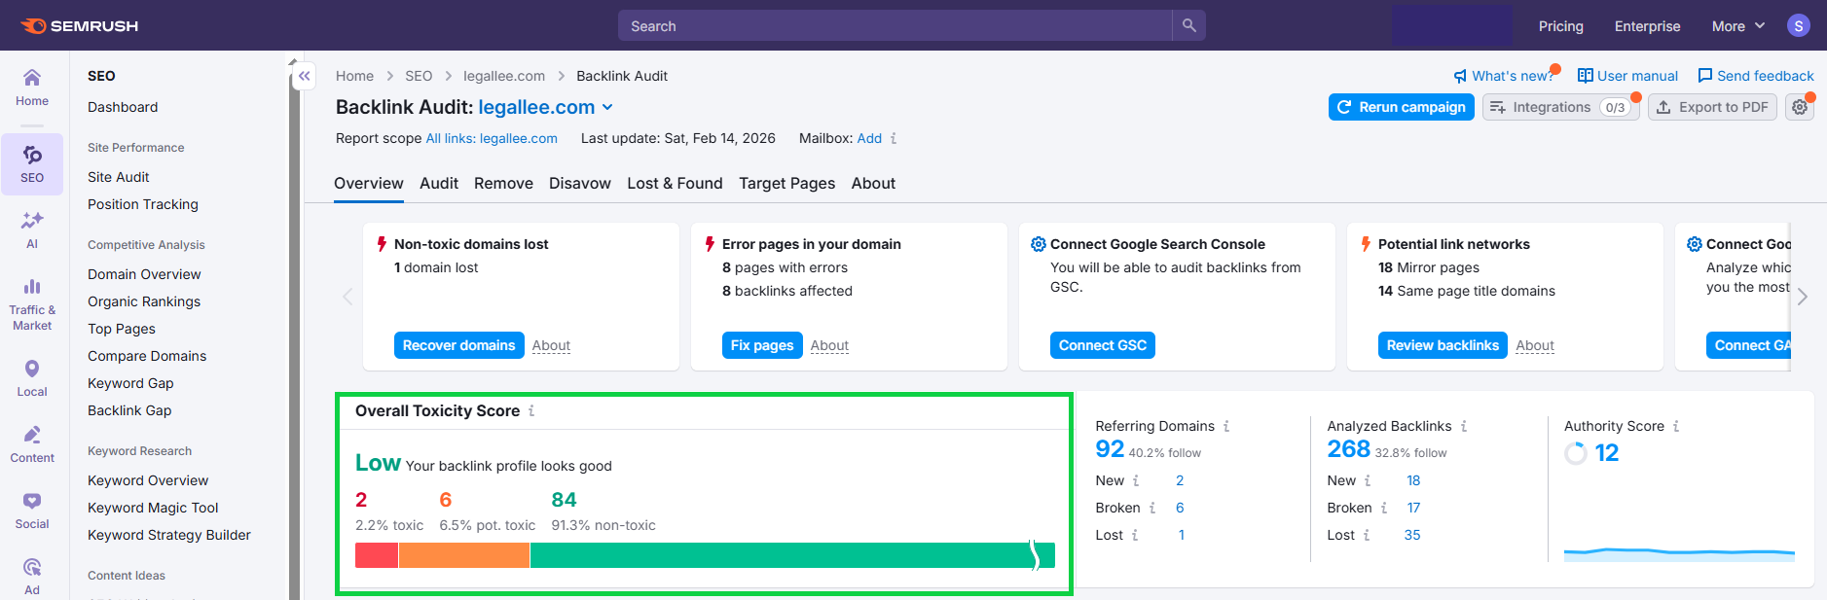This screenshot has width=1827, height=600.
Task: Click the search magnifier button
Action: pyautogui.click(x=1188, y=25)
